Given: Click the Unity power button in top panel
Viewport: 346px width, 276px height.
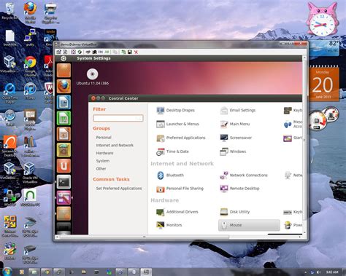Looking at the screenshot, I should (x=64, y=58).
